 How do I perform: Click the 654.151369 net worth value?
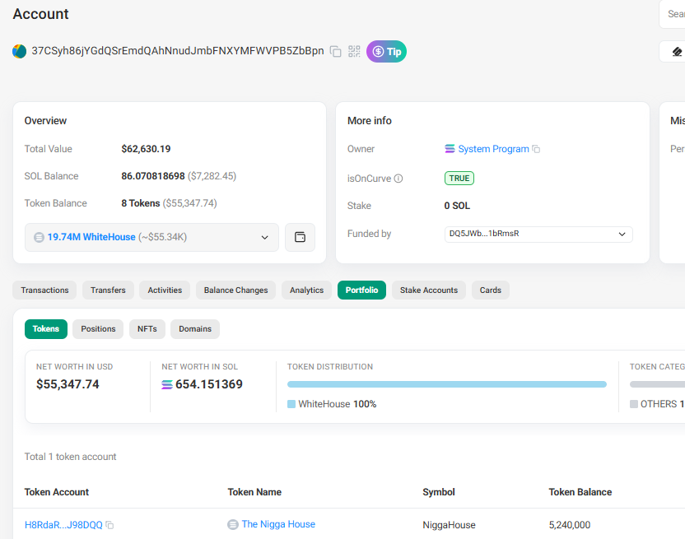click(x=209, y=384)
